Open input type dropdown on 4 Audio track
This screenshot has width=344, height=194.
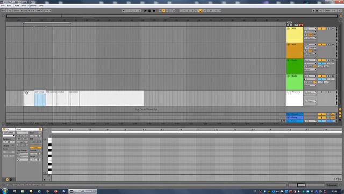pyautogui.click(x=310, y=76)
